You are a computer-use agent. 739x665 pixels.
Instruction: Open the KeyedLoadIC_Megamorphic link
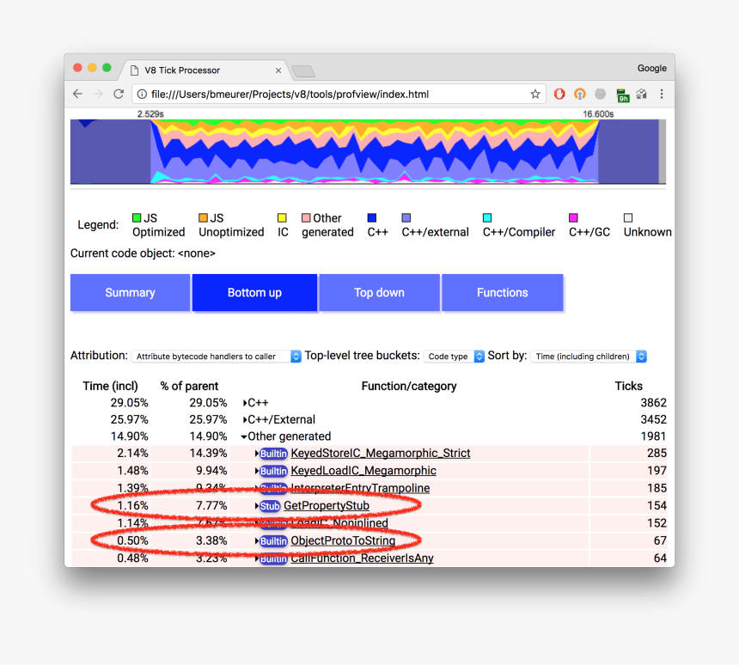[363, 471]
